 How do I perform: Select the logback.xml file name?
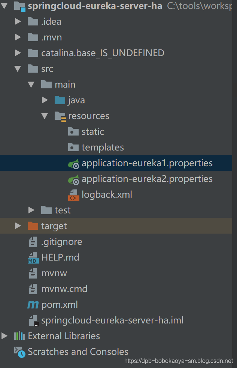[x=107, y=195]
